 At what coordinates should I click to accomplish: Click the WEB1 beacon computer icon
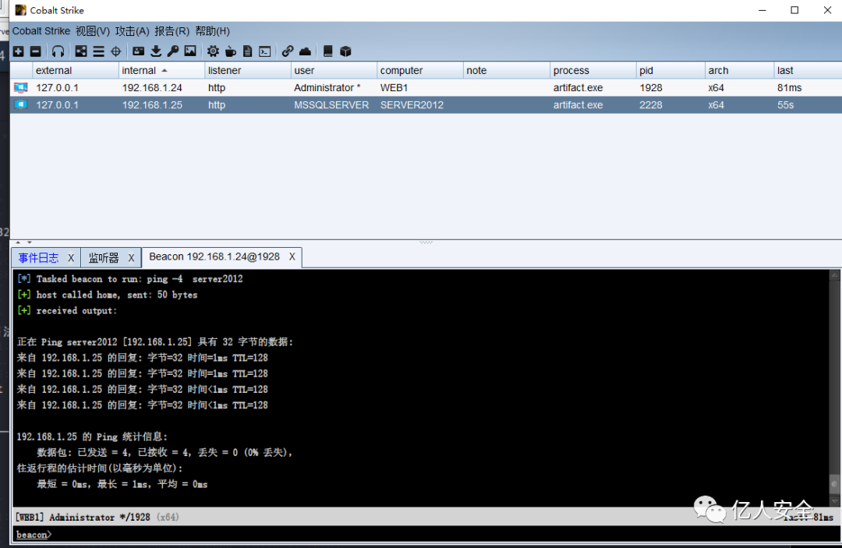click(x=21, y=87)
